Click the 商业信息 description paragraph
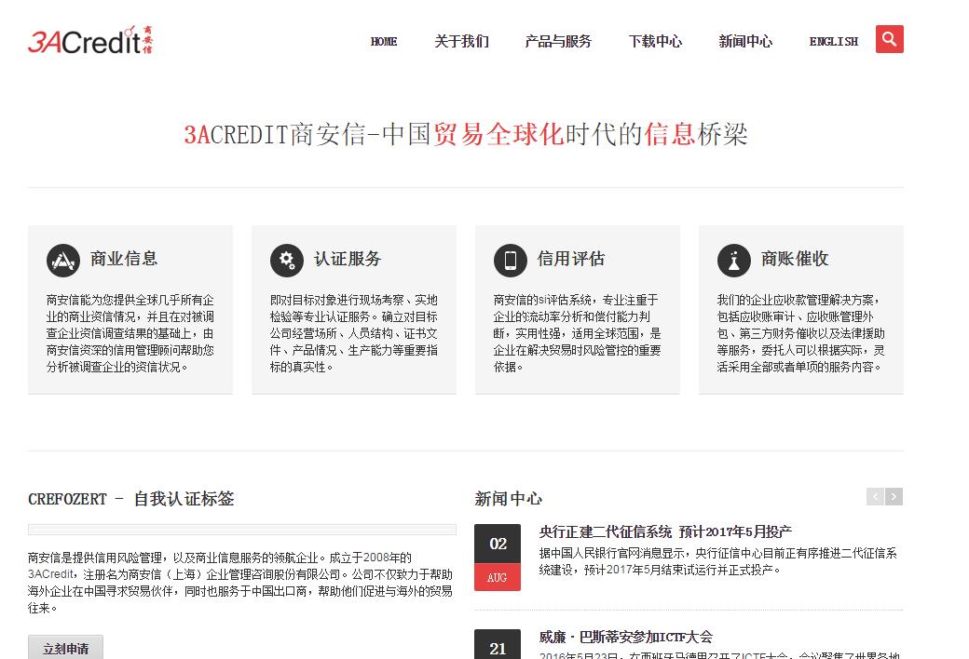Viewport: 969px width, 659px height. click(x=130, y=333)
